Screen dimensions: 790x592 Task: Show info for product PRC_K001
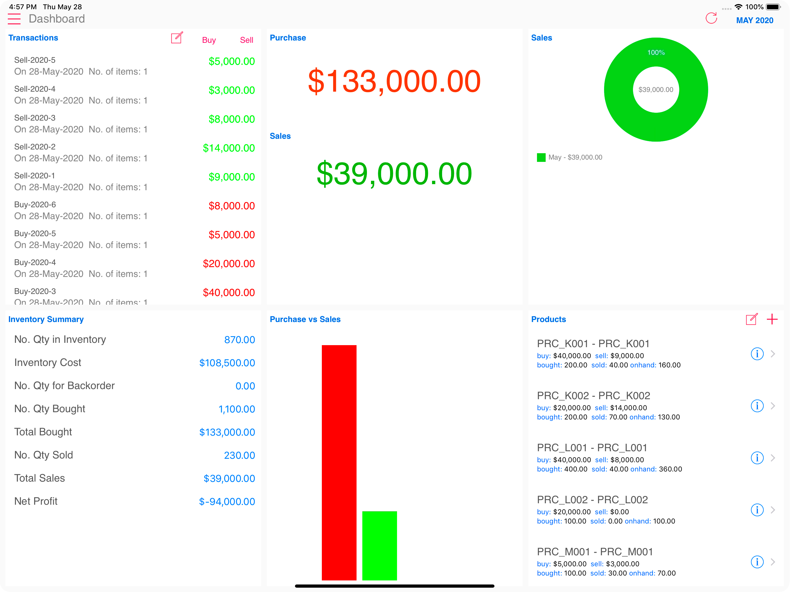pos(757,354)
